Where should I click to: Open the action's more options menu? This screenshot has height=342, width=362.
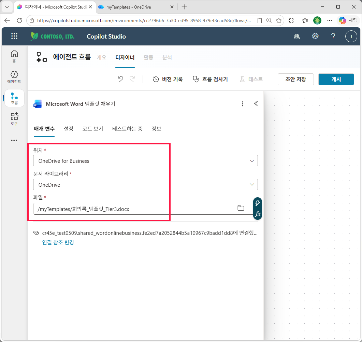click(242, 104)
